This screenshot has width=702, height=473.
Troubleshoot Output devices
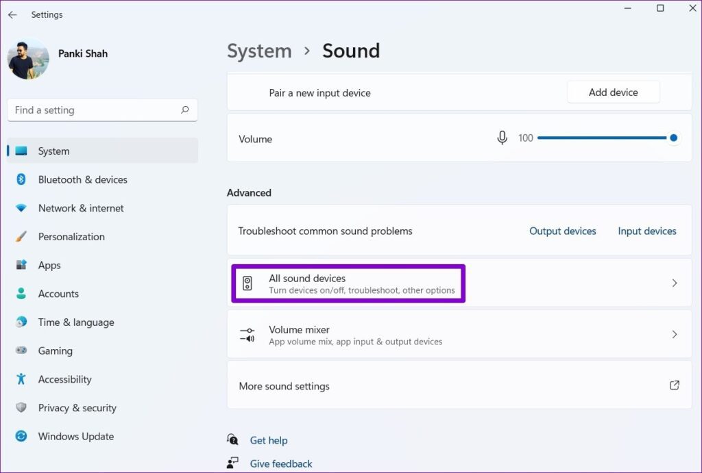click(562, 231)
